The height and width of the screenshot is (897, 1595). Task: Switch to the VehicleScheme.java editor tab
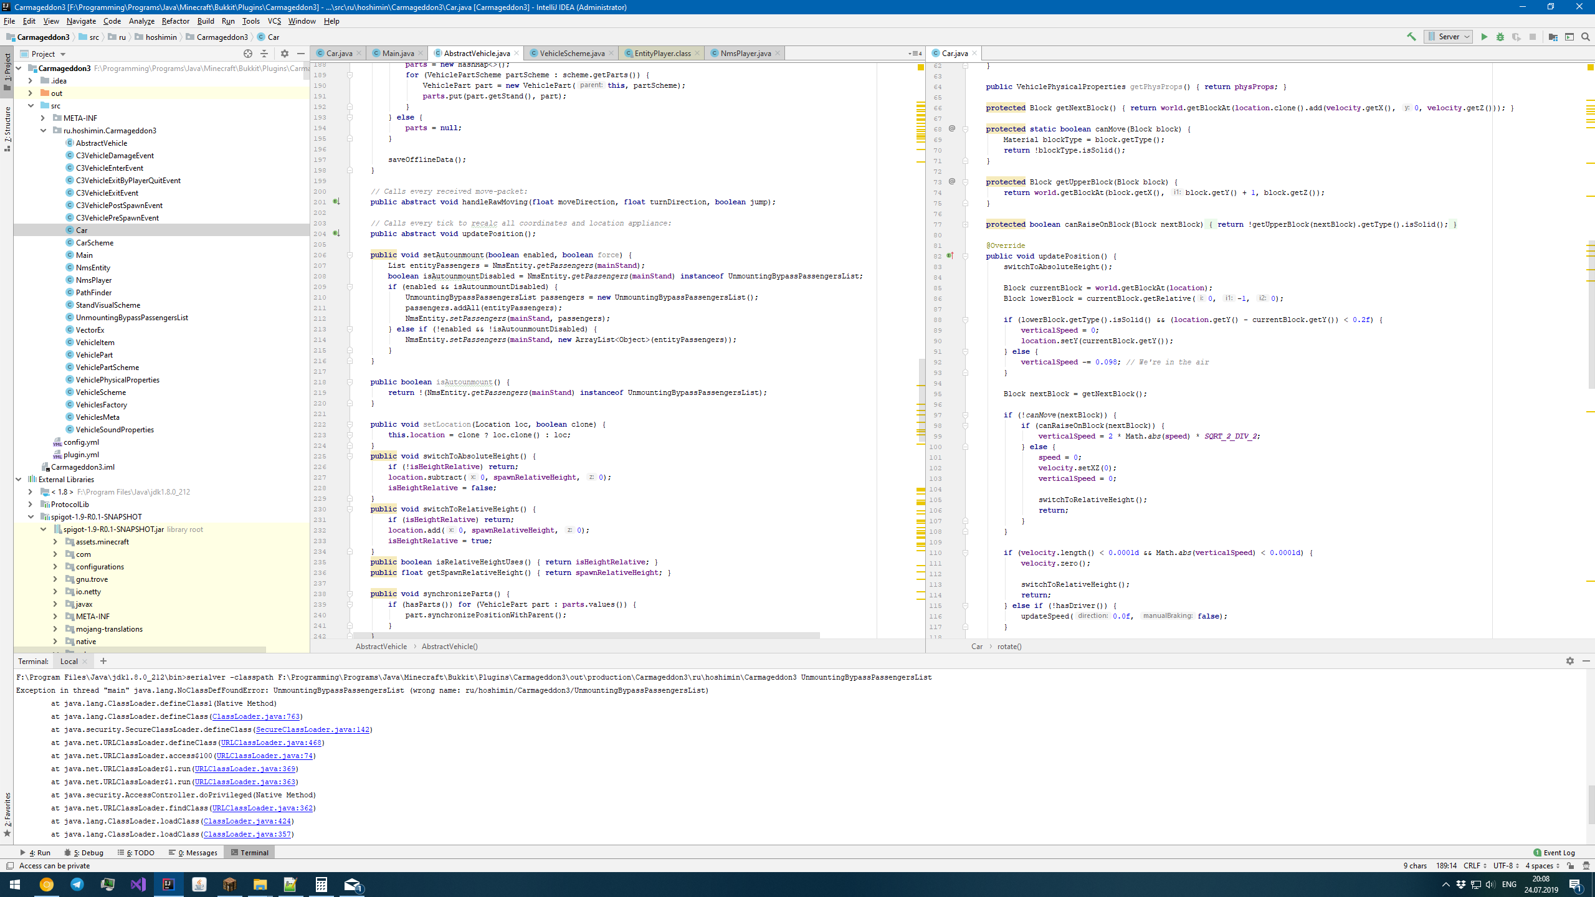point(571,53)
